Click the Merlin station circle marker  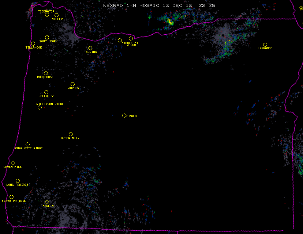(47, 202)
